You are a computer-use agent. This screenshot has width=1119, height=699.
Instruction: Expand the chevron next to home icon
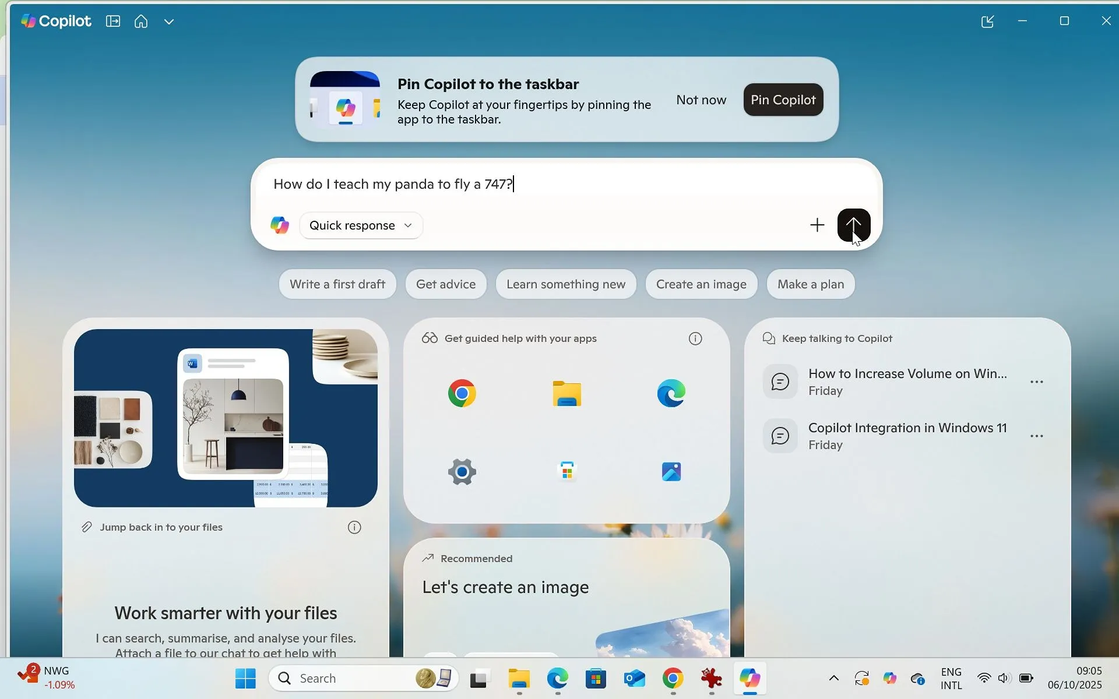pos(169,22)
